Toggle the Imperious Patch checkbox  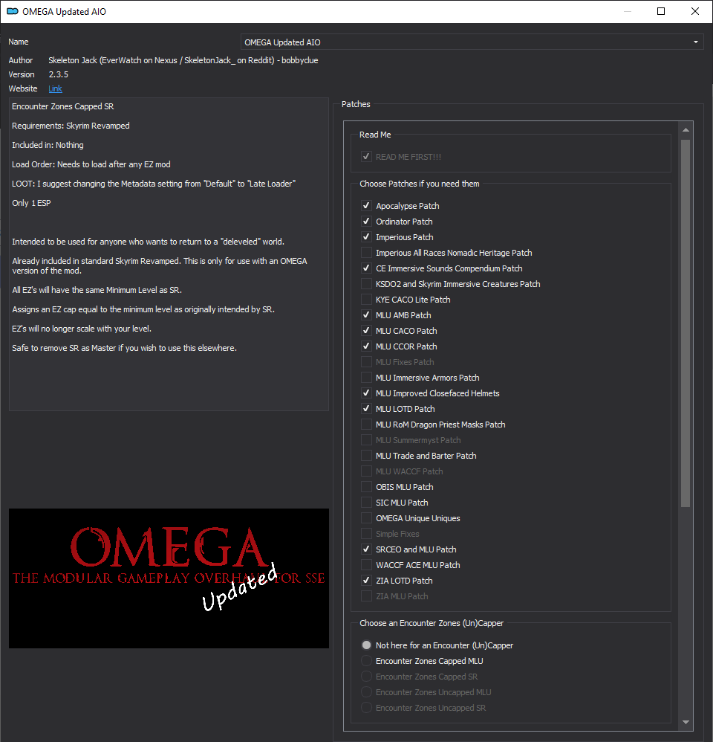366,237
